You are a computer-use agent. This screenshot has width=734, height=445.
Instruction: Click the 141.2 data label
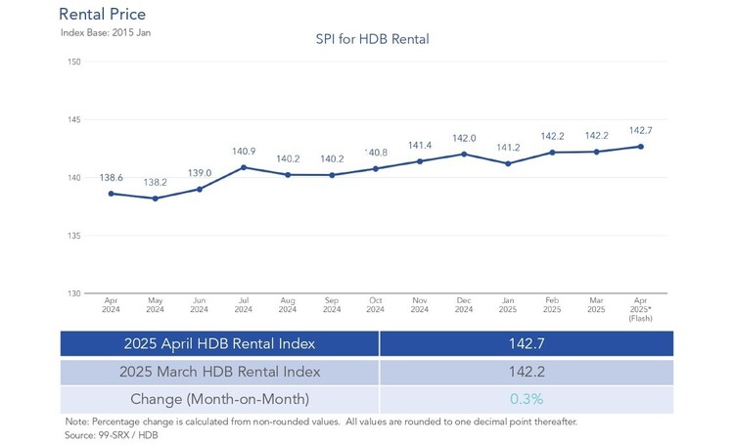tap(508, 148)
